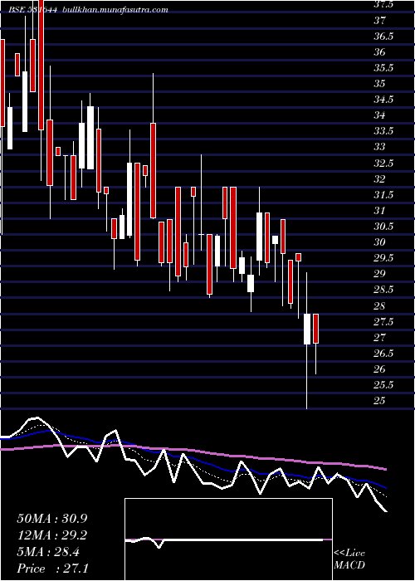Select the Price : 27.1 readout
Screen dimensions: 415x581
pyautogui.click(x=52, y=569)
